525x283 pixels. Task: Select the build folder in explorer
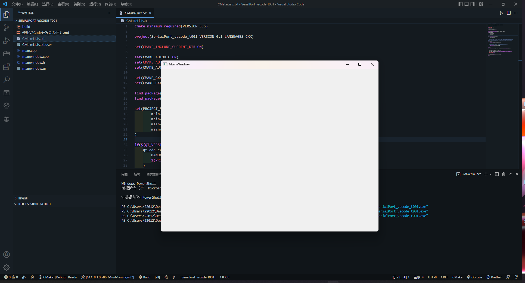[x=65, y=27]
